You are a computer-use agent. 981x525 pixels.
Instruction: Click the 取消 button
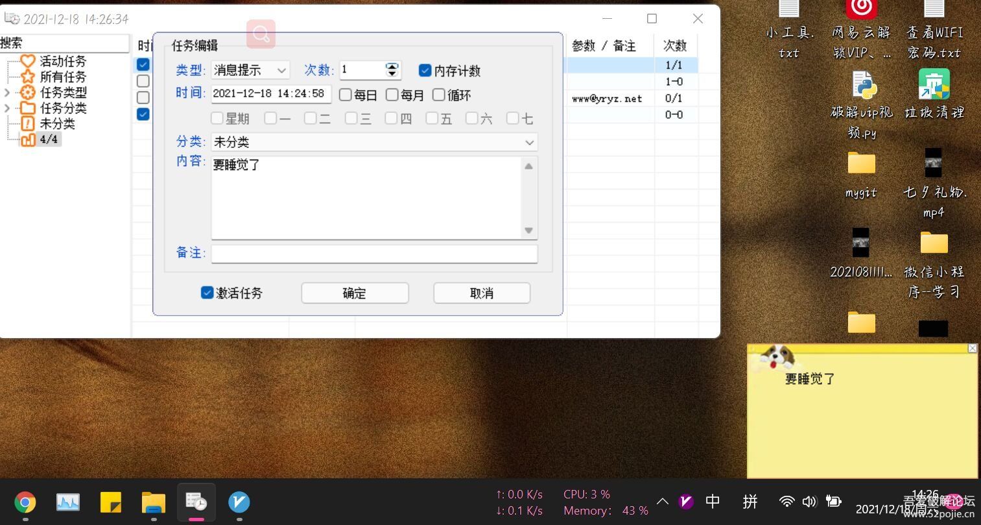click(x=482, y=293)
